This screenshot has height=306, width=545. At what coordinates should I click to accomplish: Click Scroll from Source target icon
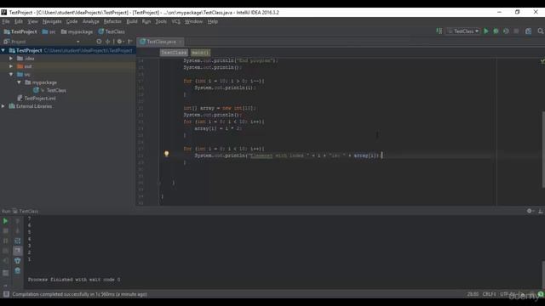point(99,42)
